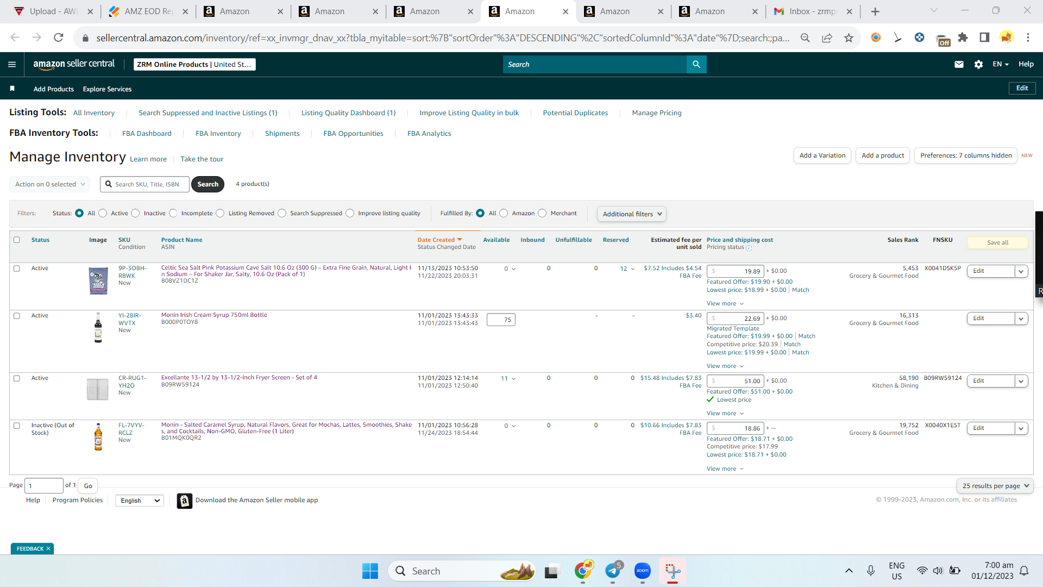Open the browser extensions puzzle icon

coord(963,38)
